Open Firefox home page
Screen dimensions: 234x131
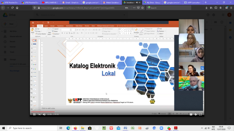[x=17, y=8]
